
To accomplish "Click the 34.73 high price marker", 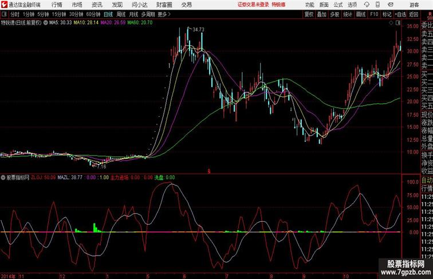I will click(x=198, y=30).
